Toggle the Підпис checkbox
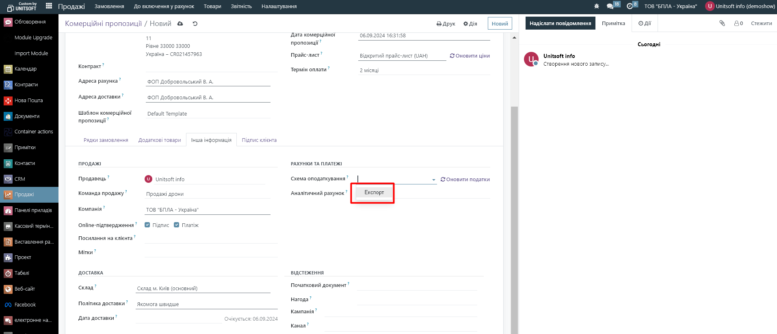Viewport: 777px width, 334px height. pos(147,225)
